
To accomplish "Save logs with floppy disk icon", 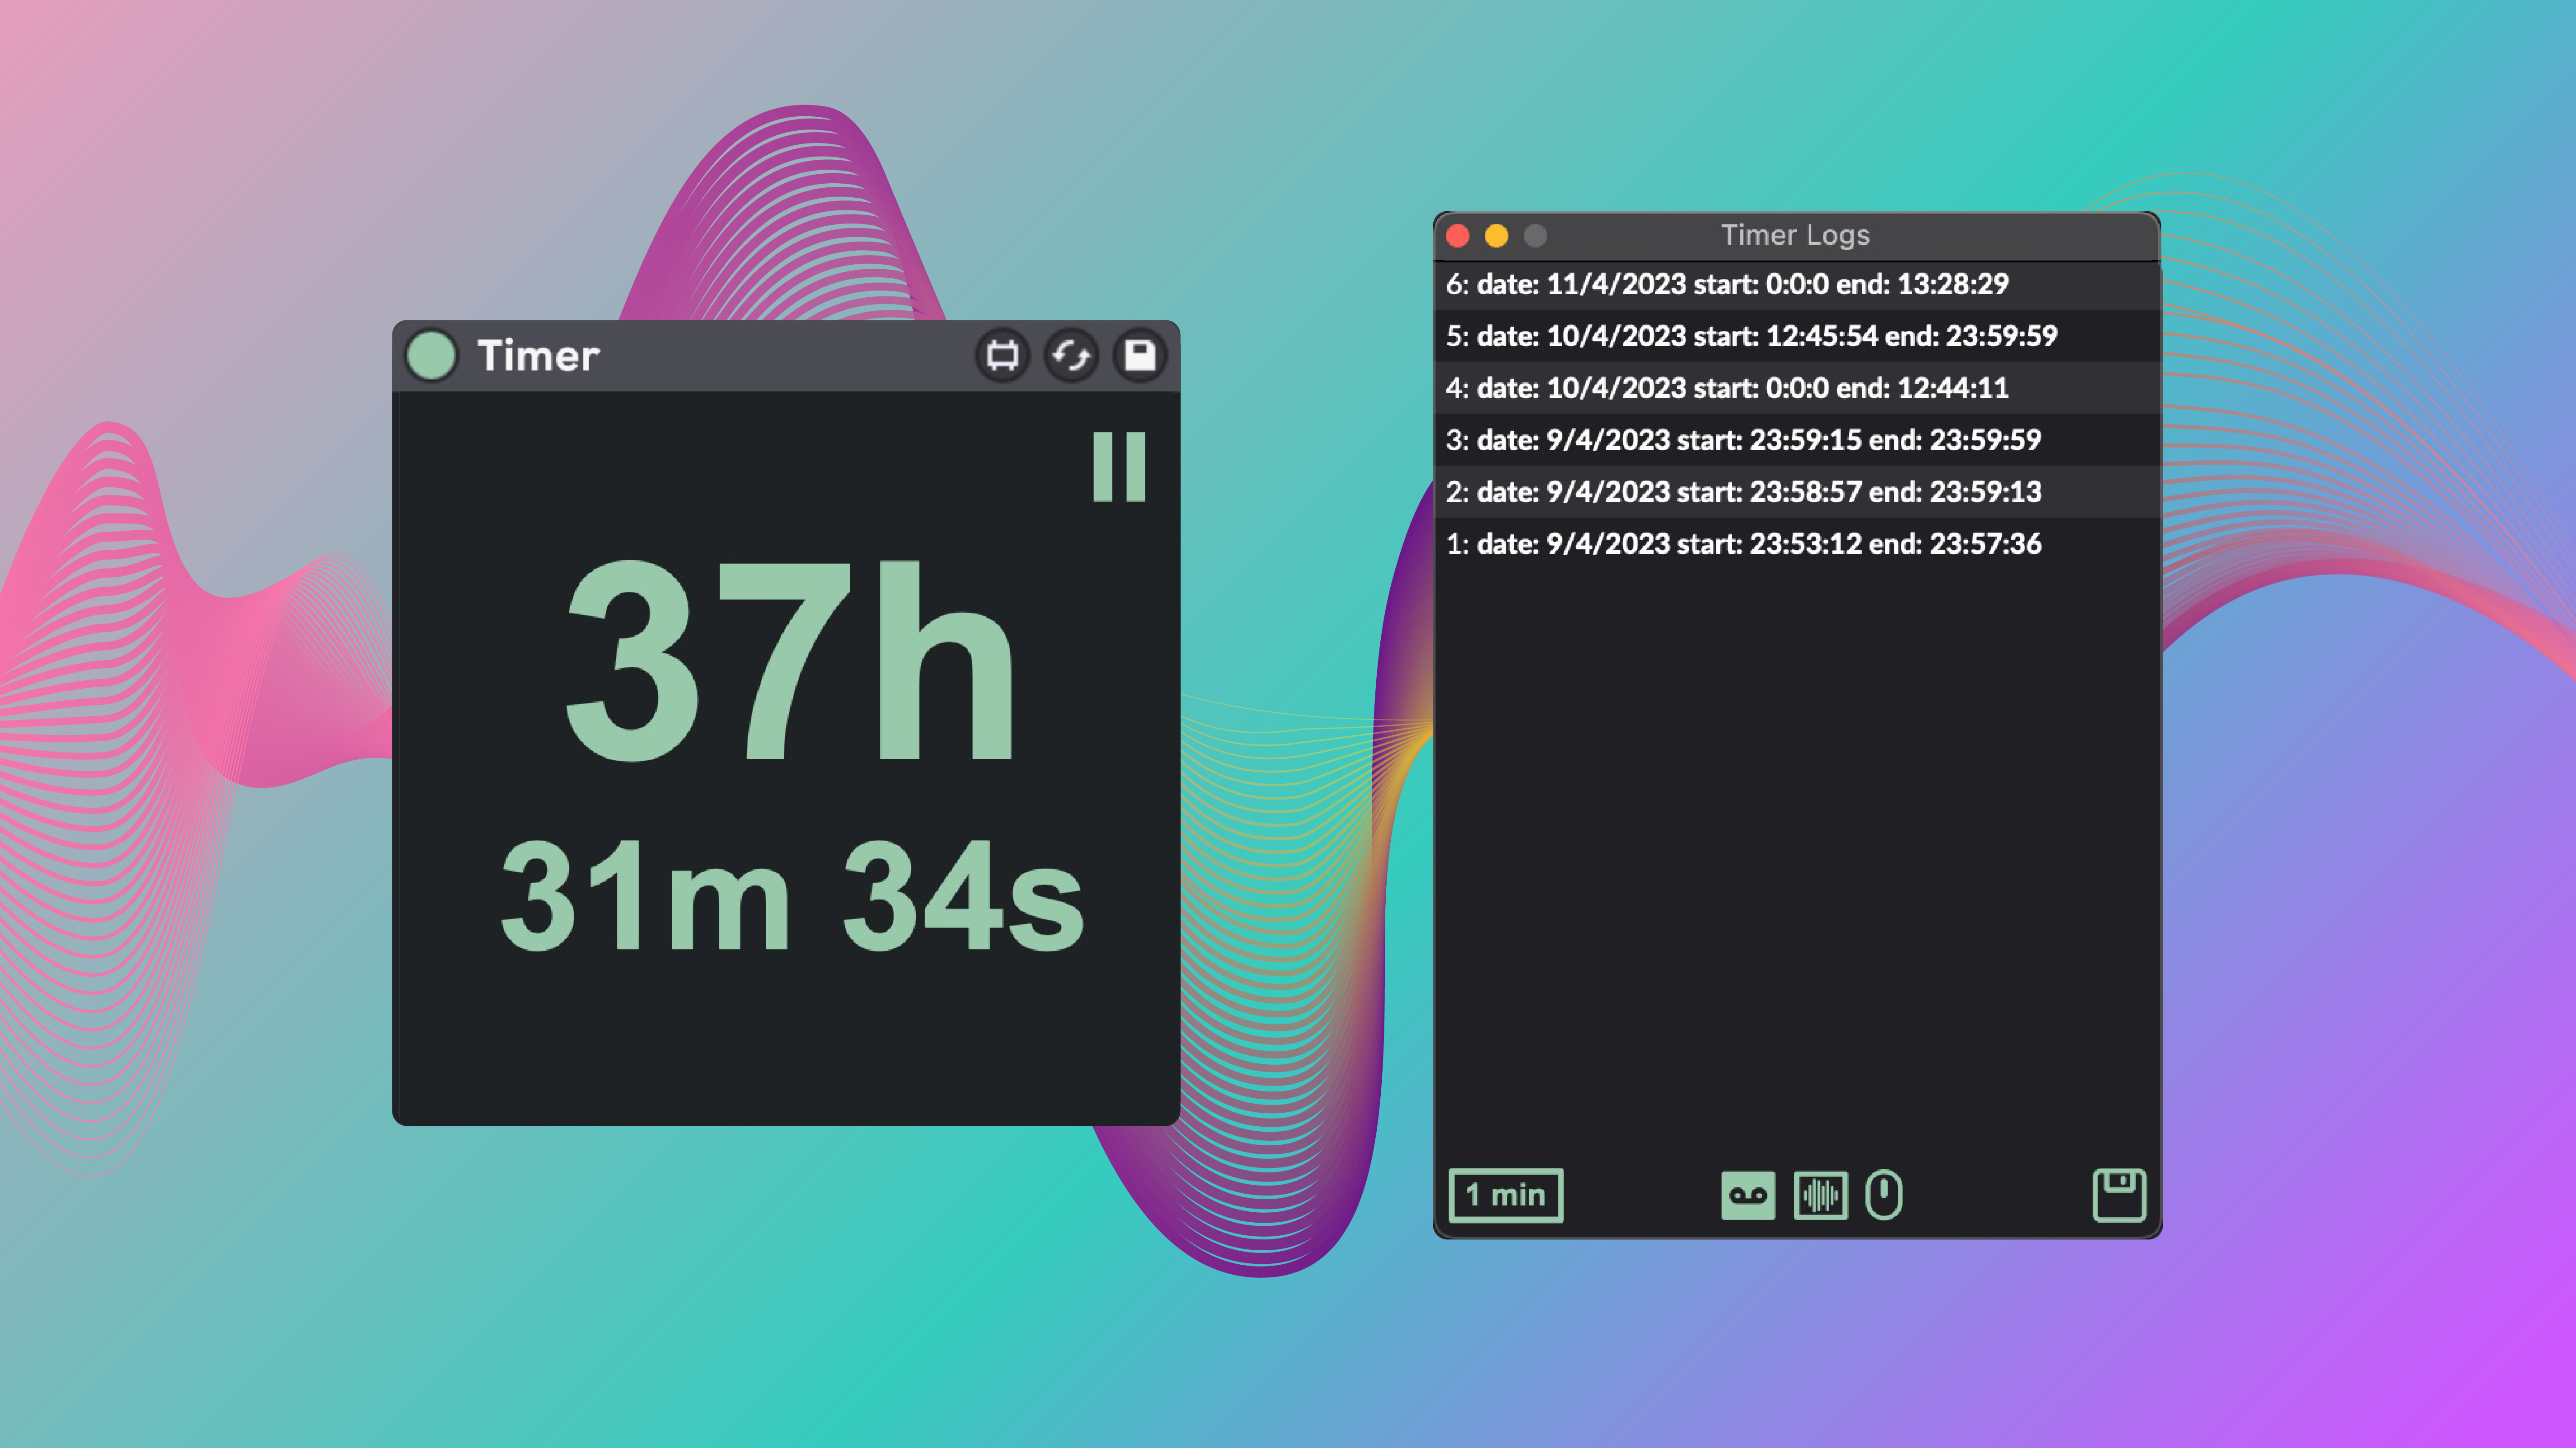I will coord(2119,1195).
